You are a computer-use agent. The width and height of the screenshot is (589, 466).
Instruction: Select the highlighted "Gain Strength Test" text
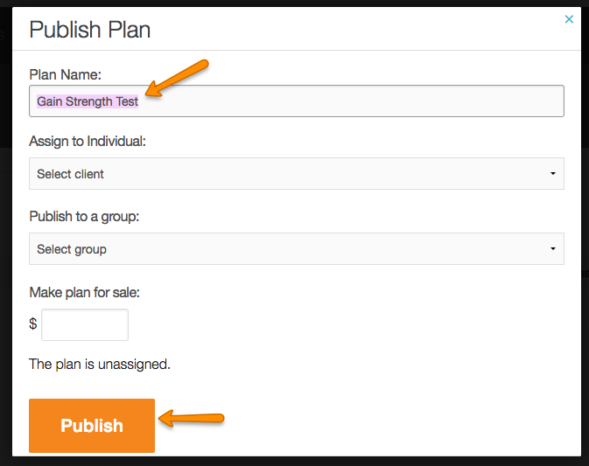click(x=88, y=101)
